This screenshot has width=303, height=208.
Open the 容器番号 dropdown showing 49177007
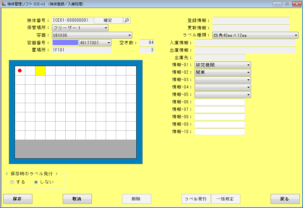pyautogui.click(x=95, y=42)
